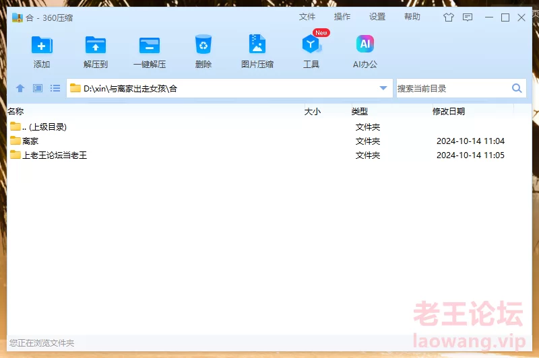Screen dimensions: 539x358
Task: Open the 操作 menu
Action: point(342,16)
